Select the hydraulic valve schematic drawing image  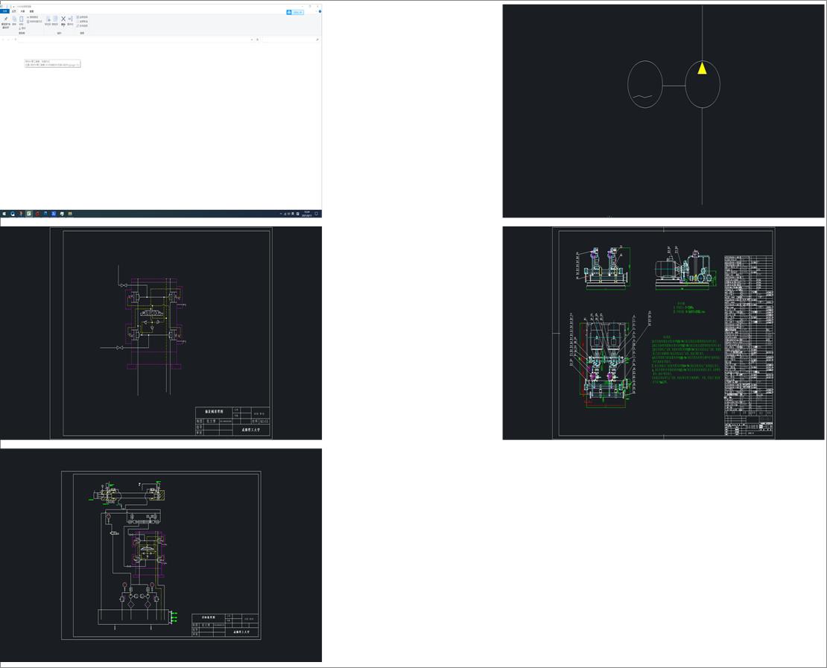click(161, 333)
